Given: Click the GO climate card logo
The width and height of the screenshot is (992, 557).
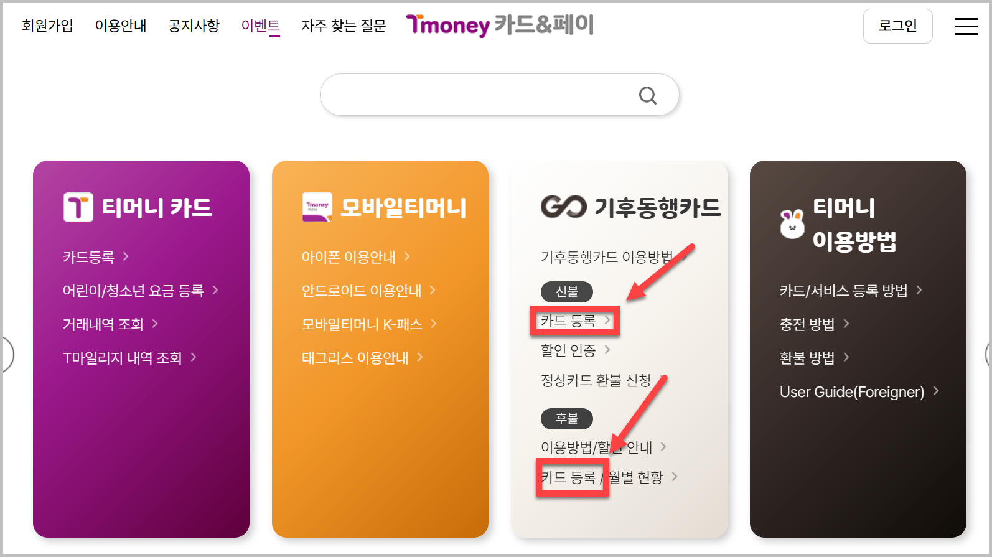Looking at the screenshot, I should pos(563,207).
